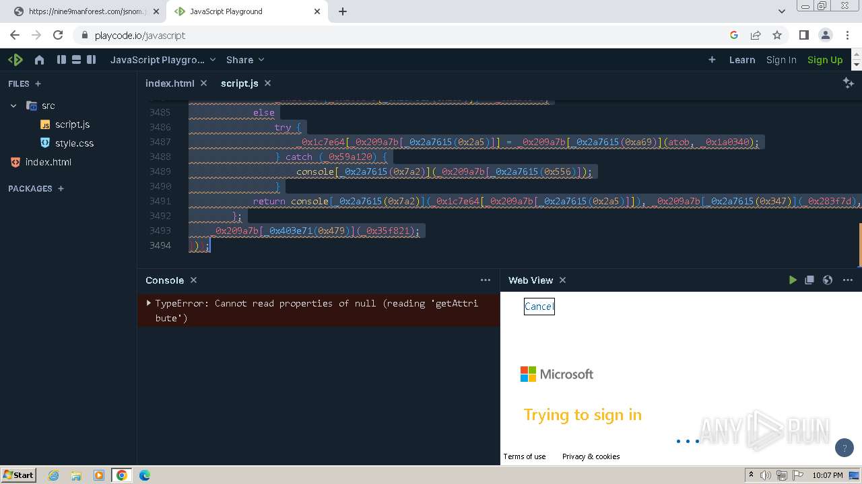Click Terms of use link
The image size is (862, 484).
[525, 456]
